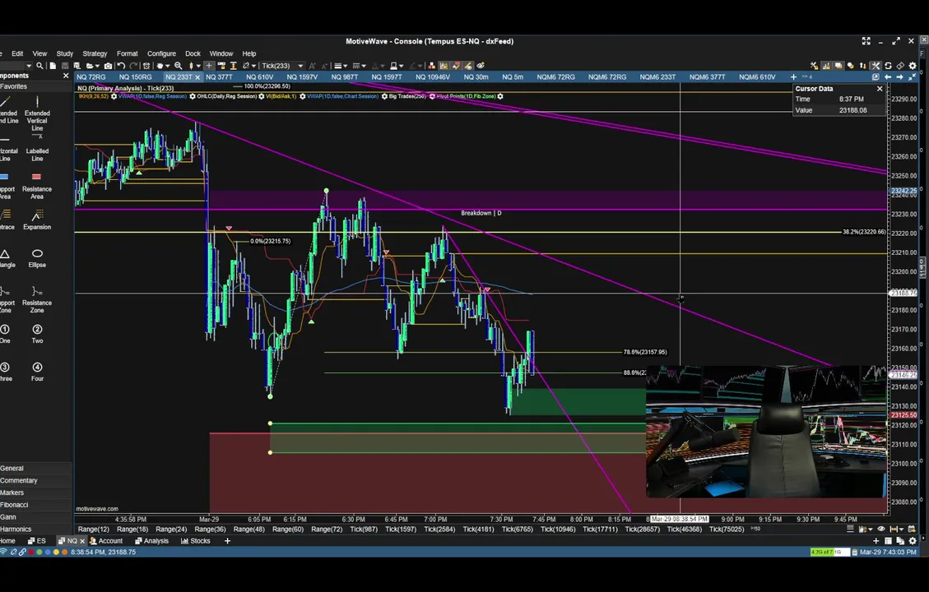Select the Tick(75025) bar size
The width and height of the screenshot is (929, 592).
(x=727, y=530)
